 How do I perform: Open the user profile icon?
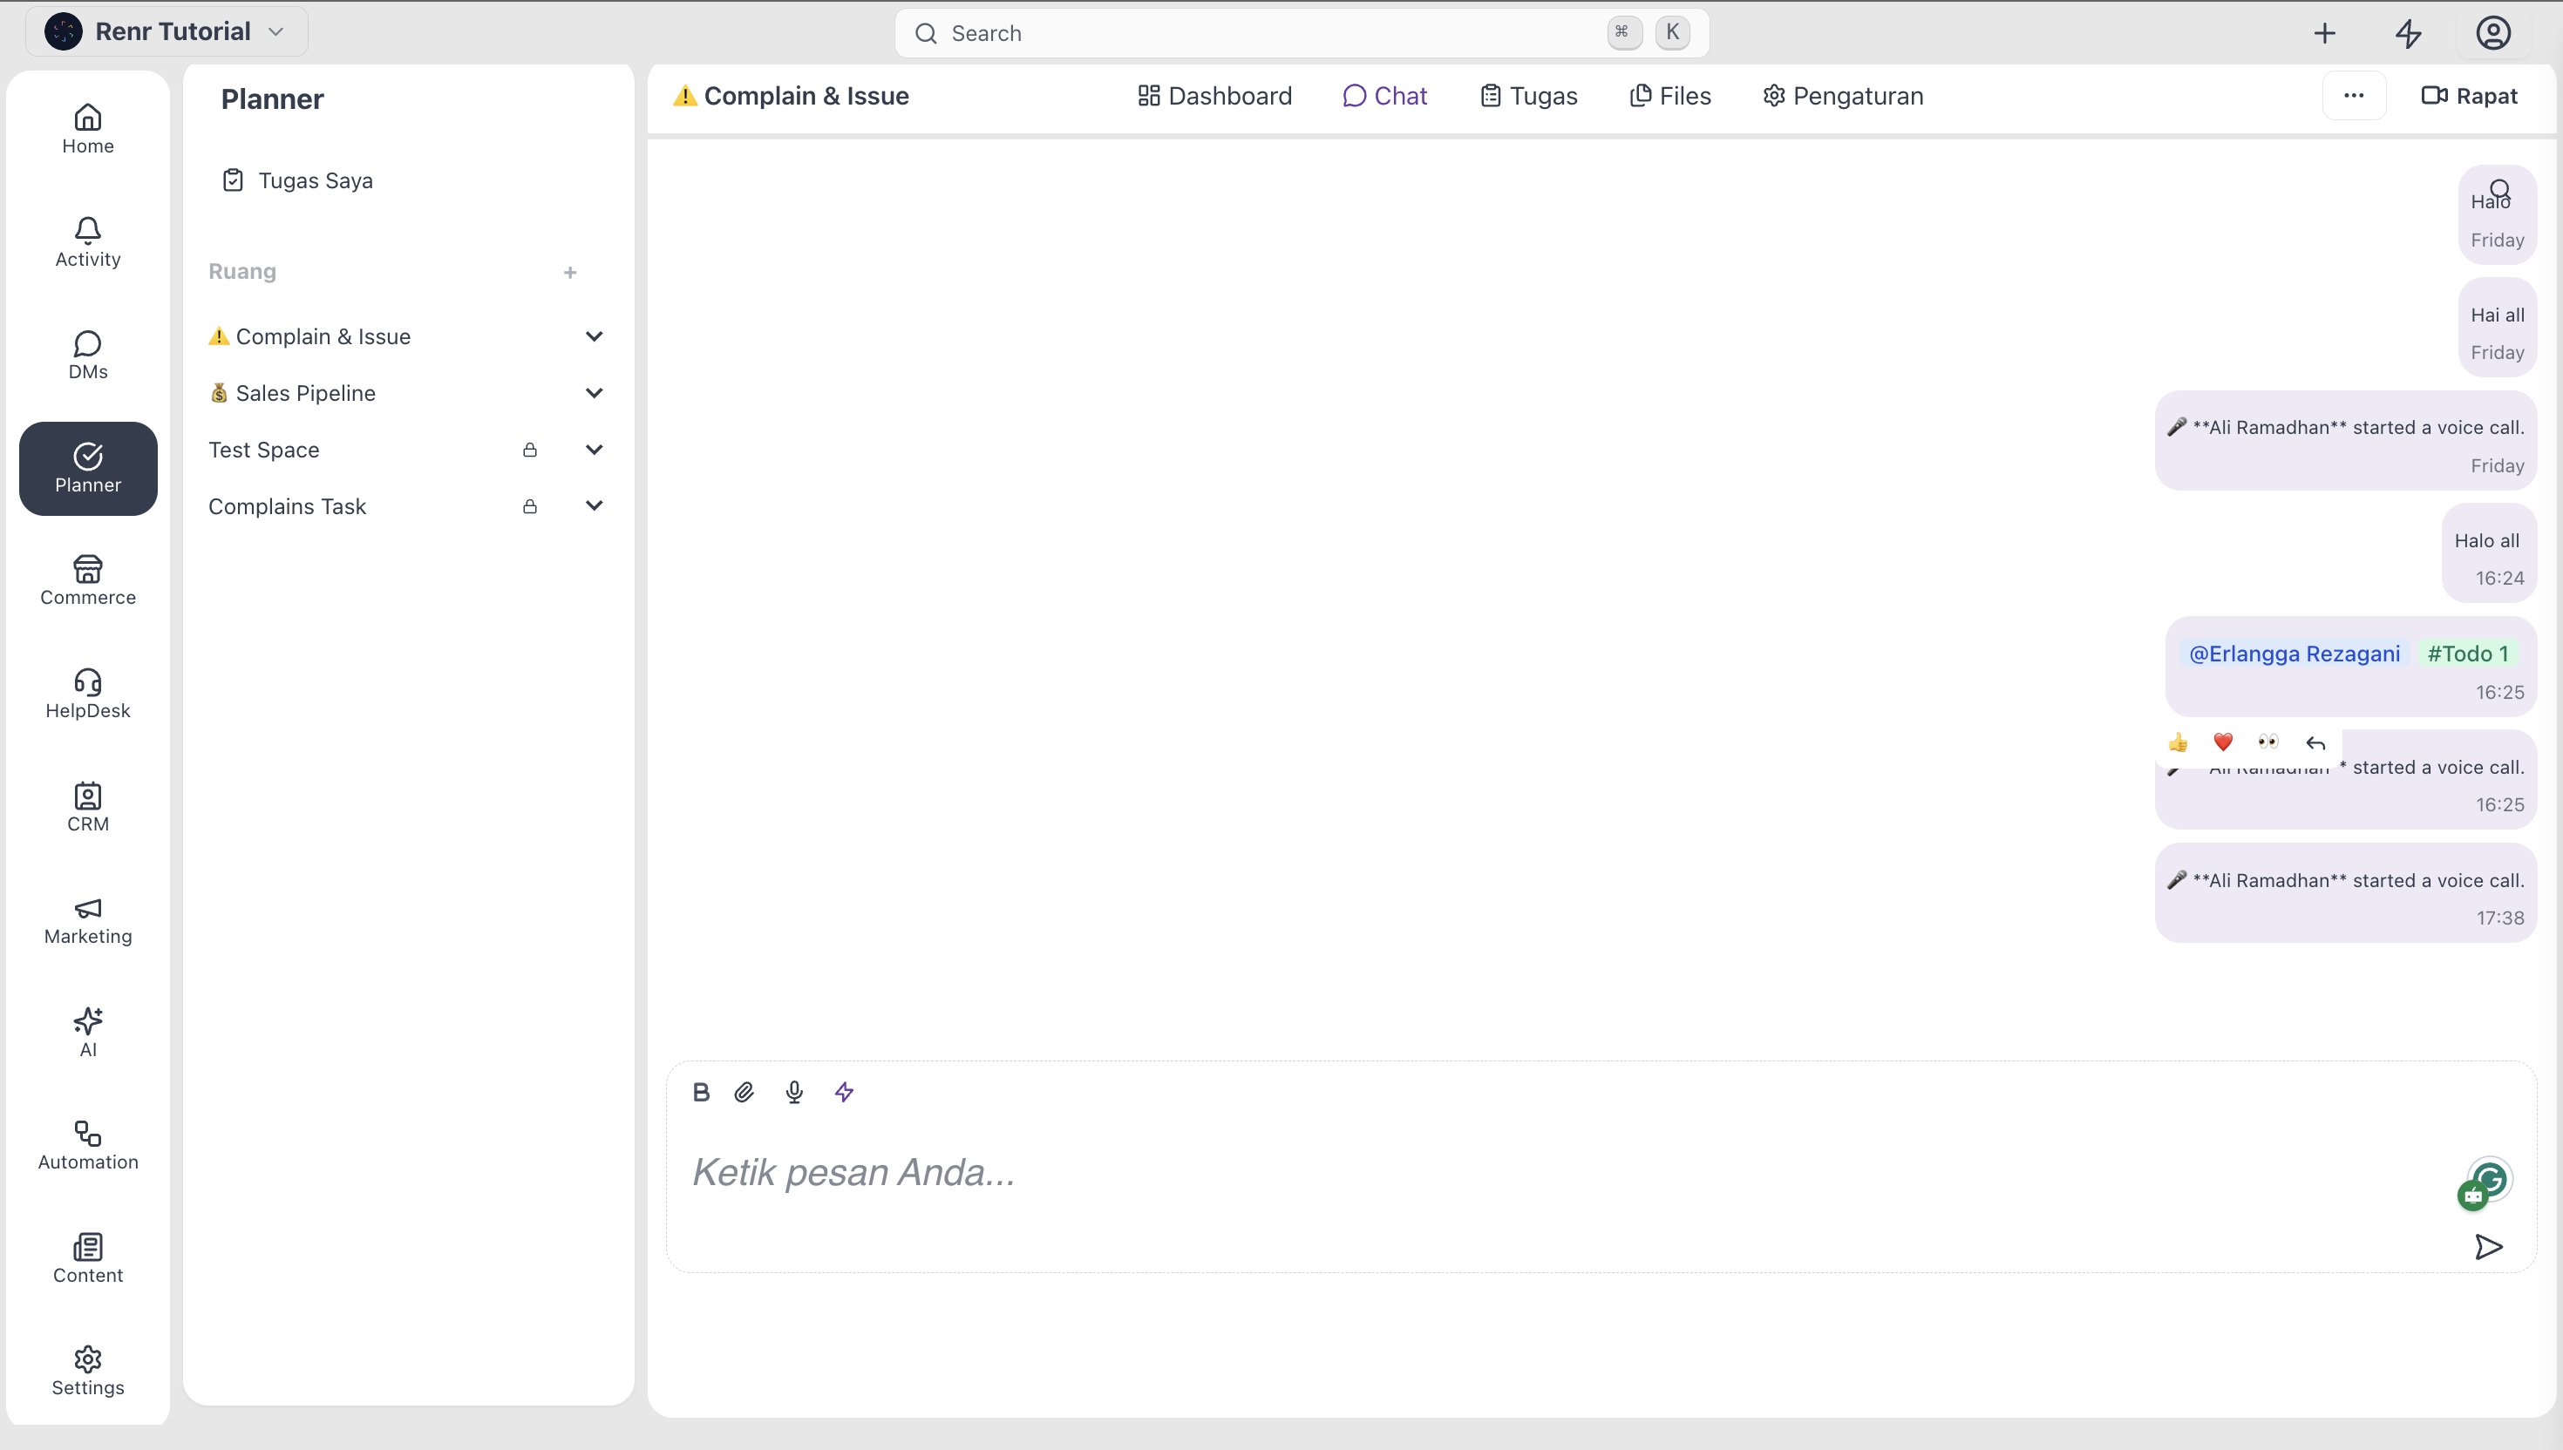pos(2493,33)
